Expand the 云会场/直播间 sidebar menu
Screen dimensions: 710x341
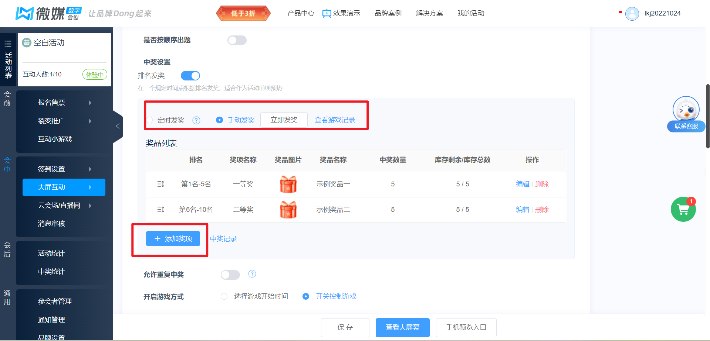tap(64, 206)
